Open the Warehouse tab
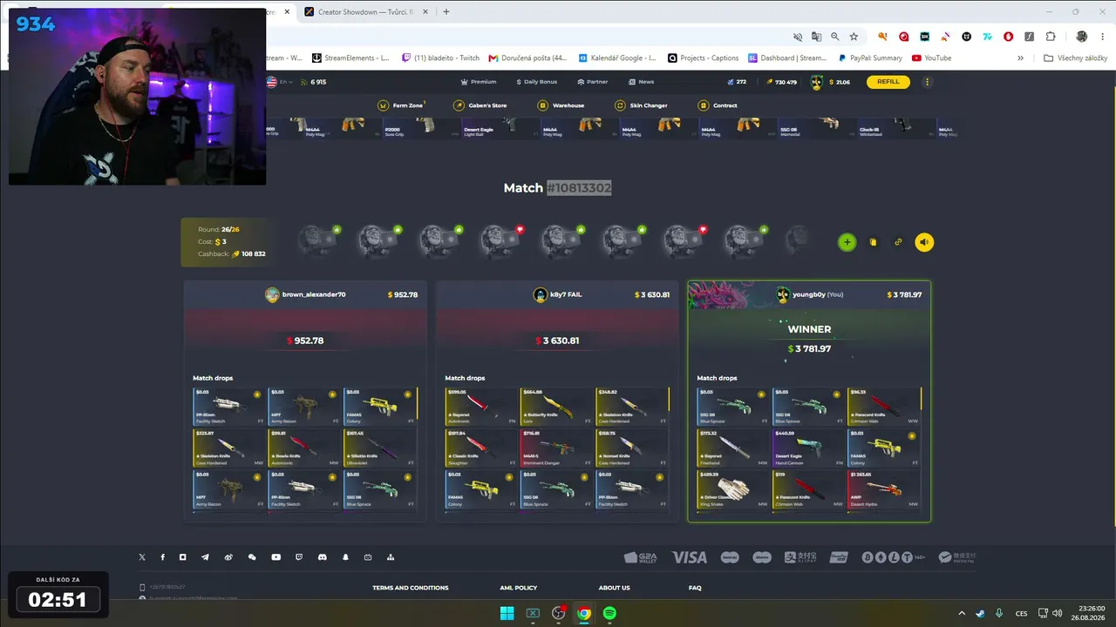 (561, 105)
